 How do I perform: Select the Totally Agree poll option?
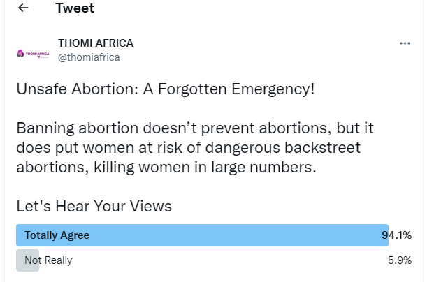coord(57,235)
